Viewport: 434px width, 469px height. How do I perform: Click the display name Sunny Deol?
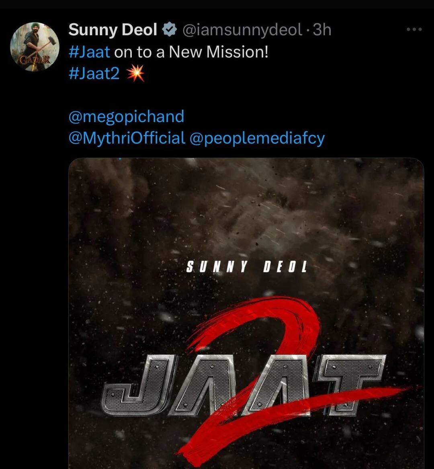click(113, 30)
